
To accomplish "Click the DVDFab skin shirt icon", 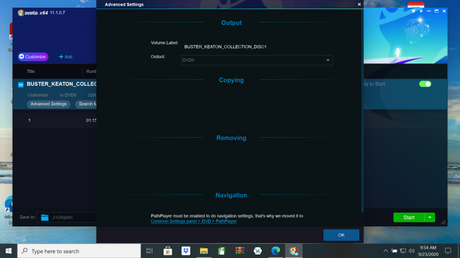I will 413,11.
